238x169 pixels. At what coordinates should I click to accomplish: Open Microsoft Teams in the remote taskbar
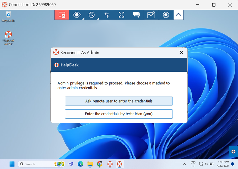(71, 164)
